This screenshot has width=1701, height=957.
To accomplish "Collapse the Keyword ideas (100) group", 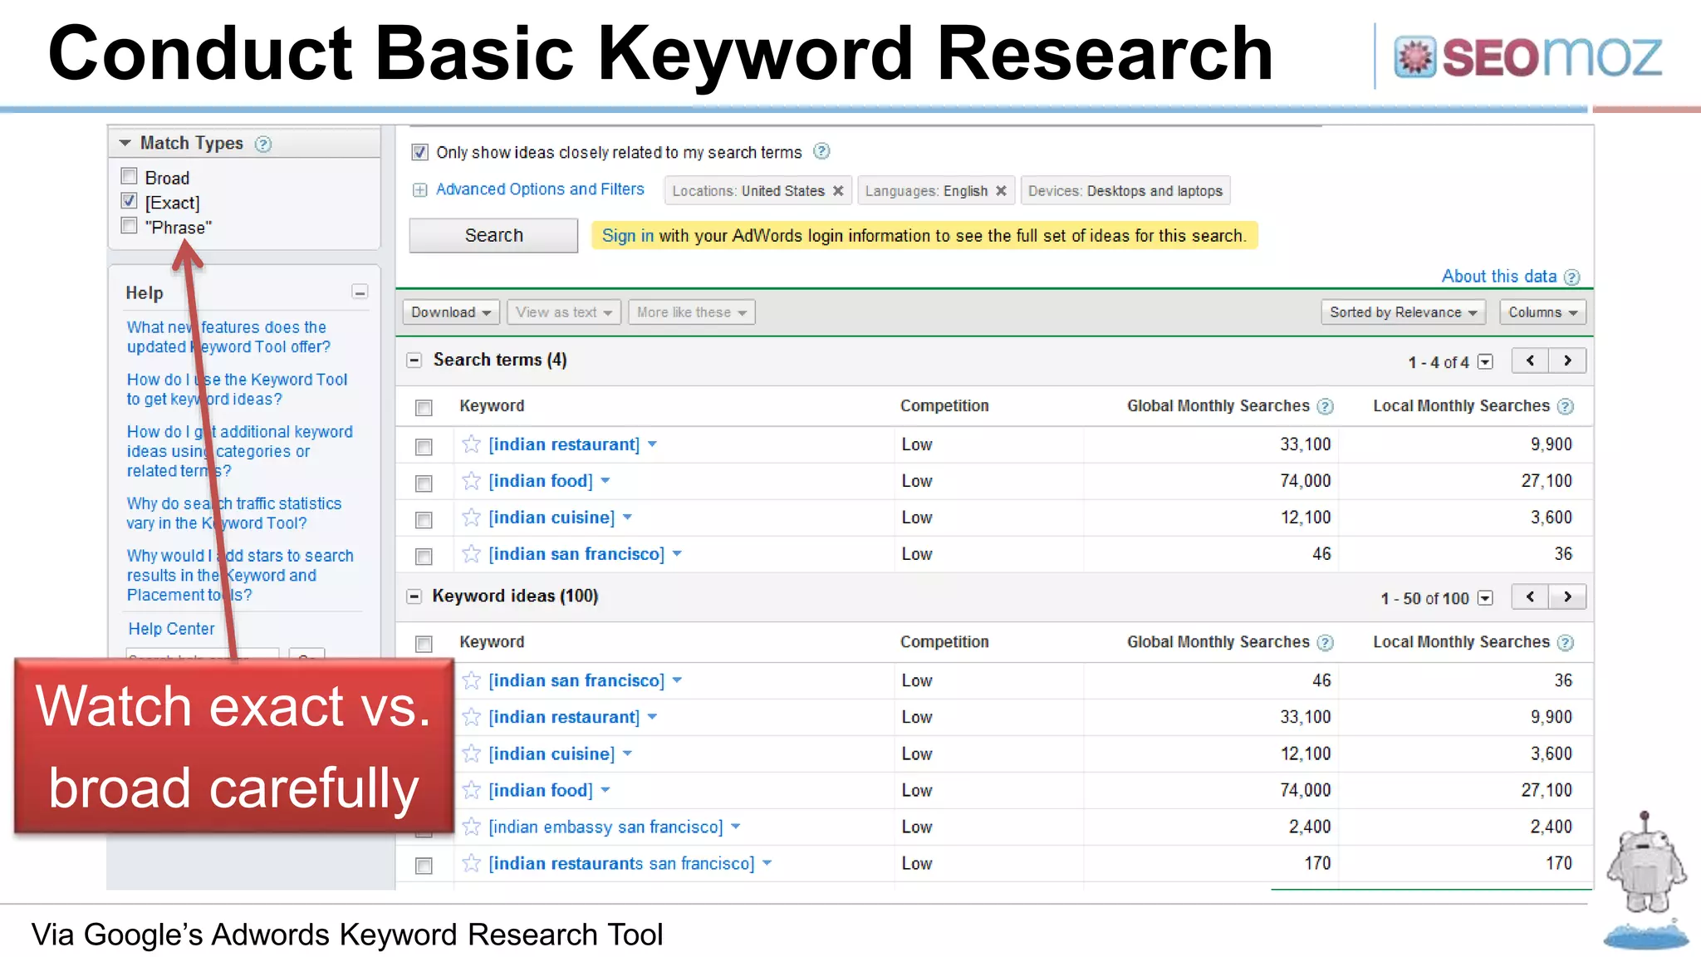I will pos(414,596).
